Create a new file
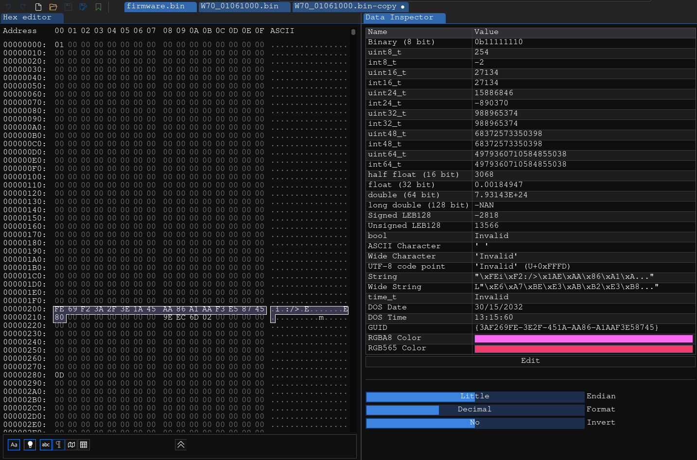This screenshot has height=460, width=697. (x=37, y=7)
